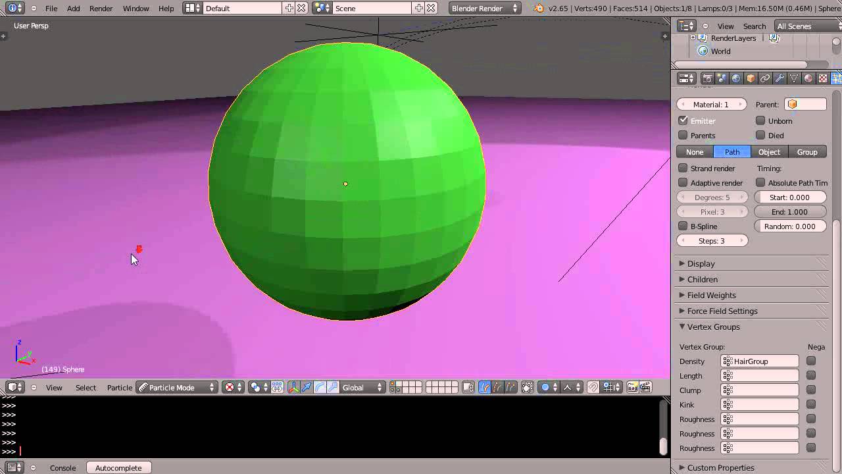842x474 pixels.
Task: Open the Modifiers wrench tab
Action: pos(780,78)
